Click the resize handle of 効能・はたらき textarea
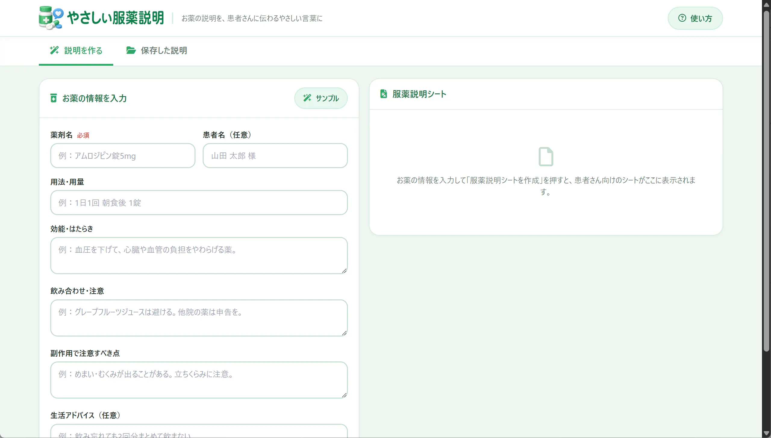 click(x=344, y=271)
